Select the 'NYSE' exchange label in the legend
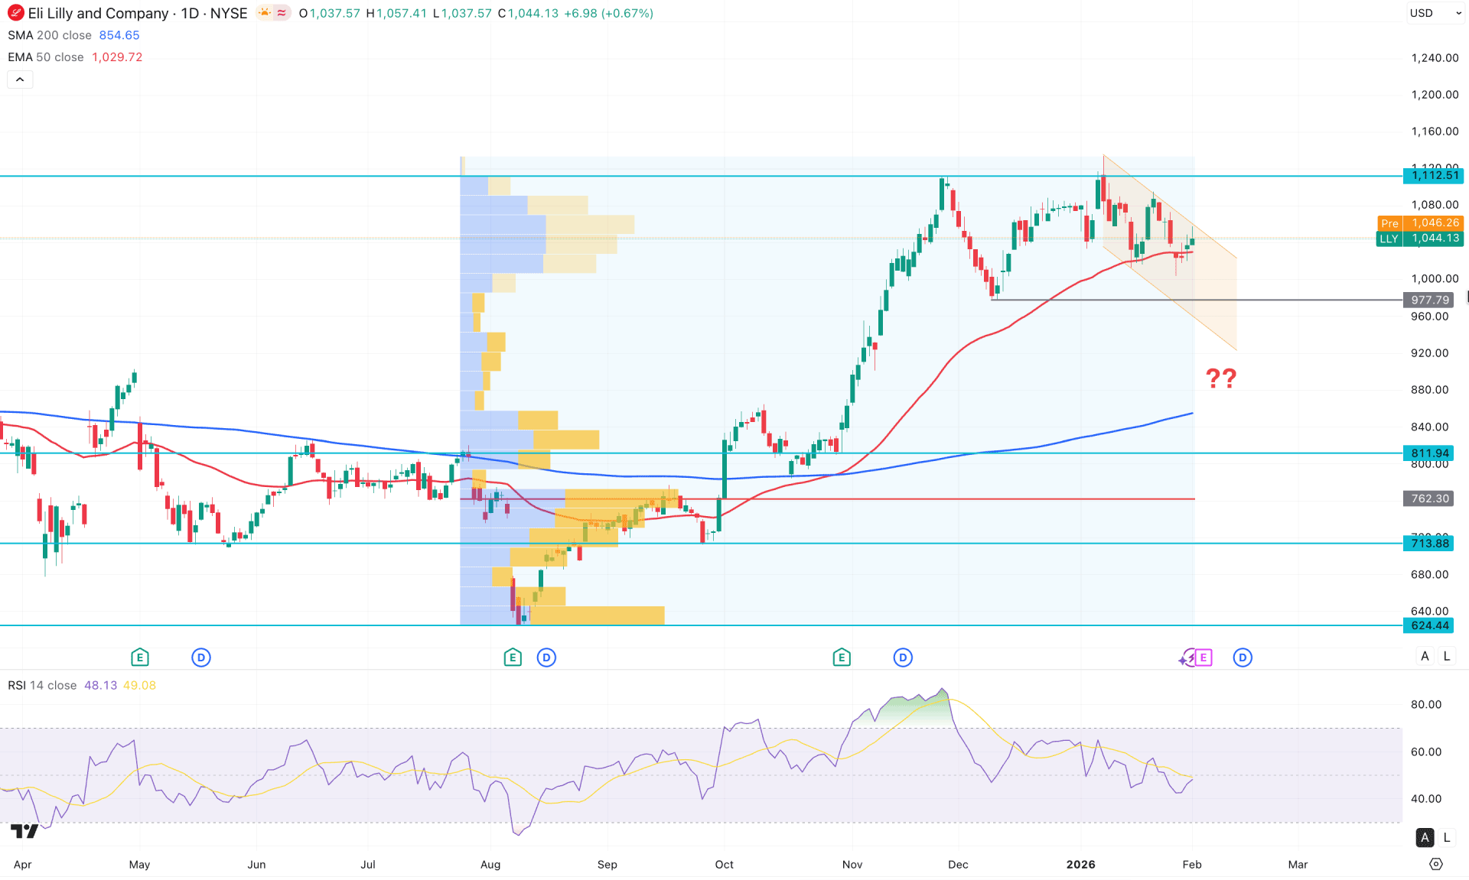 [229, 12]
